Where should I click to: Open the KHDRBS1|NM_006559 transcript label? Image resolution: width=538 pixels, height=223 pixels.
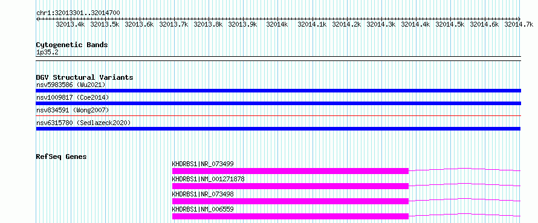pos(203,209)
